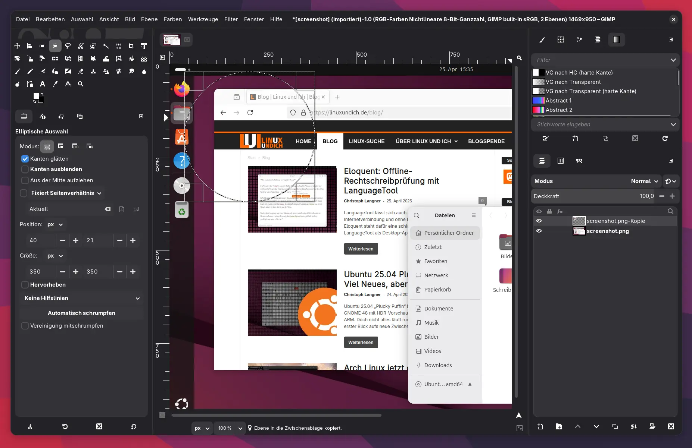
Task: Select the Scissors Select tool
Action: coord(81,46)
